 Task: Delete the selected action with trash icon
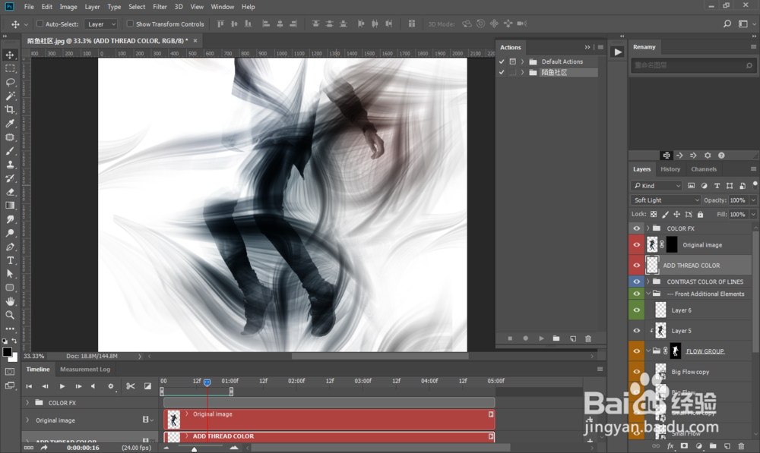588,338
